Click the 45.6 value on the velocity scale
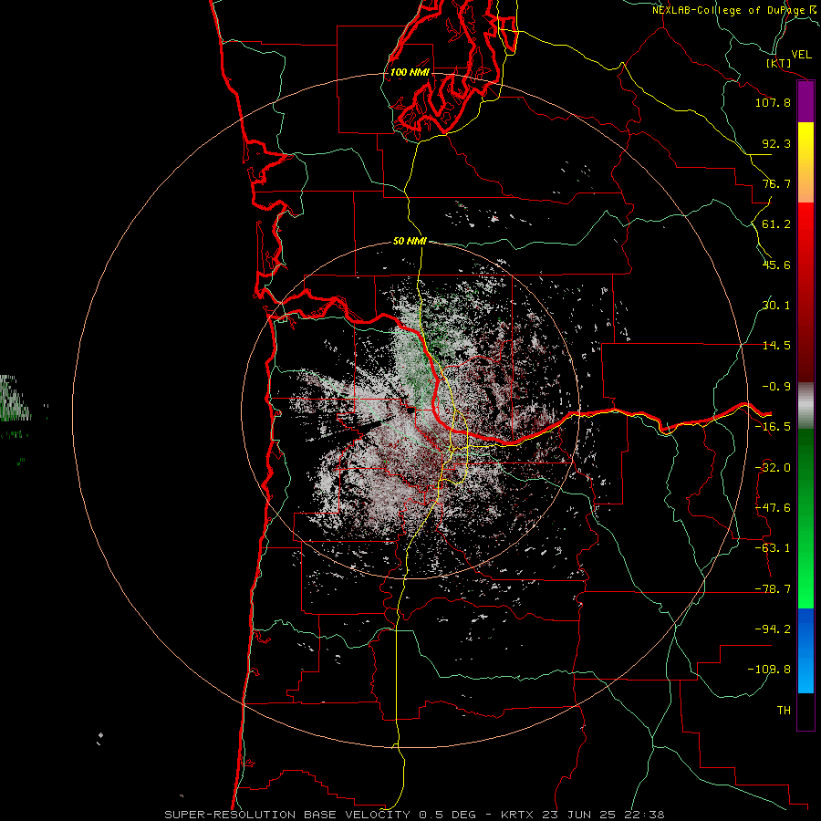This screenshot has height=821, width=821. [x=776, y=265]
